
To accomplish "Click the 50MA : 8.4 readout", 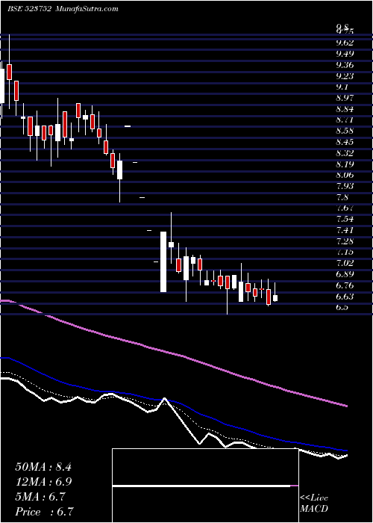I will [x=43, y=467].
